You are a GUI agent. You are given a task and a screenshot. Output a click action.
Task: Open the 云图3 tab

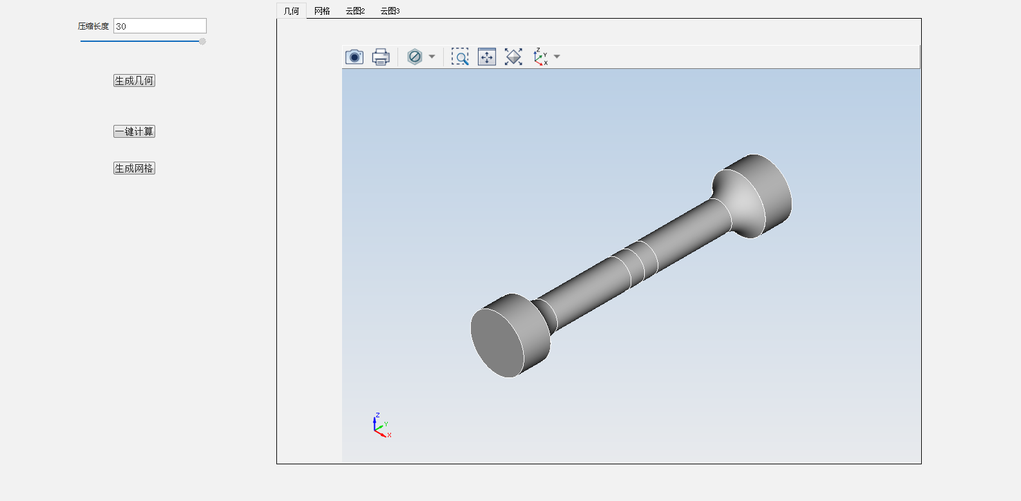pyautogui.click(x=390, y=11)
